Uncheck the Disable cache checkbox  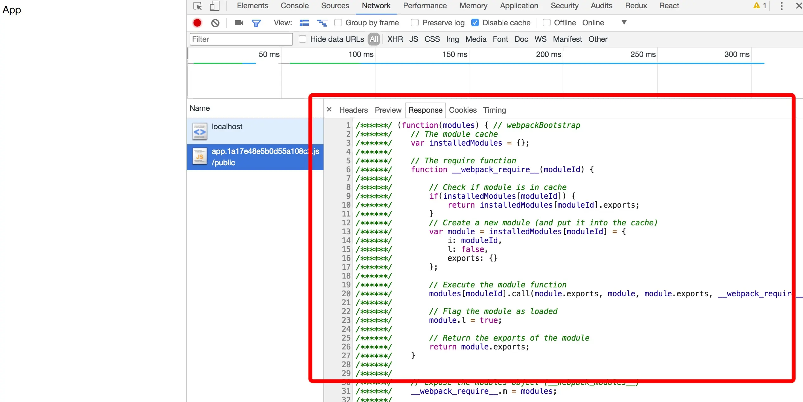click(475, 22)
